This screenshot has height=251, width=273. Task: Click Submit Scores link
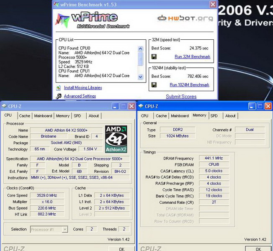181,97
